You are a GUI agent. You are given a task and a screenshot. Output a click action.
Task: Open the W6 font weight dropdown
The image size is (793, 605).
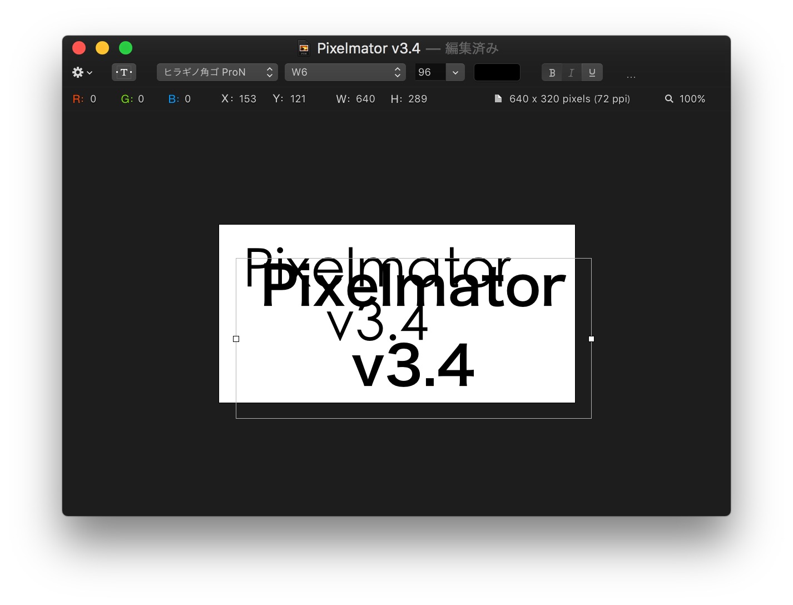pos(345,72)
